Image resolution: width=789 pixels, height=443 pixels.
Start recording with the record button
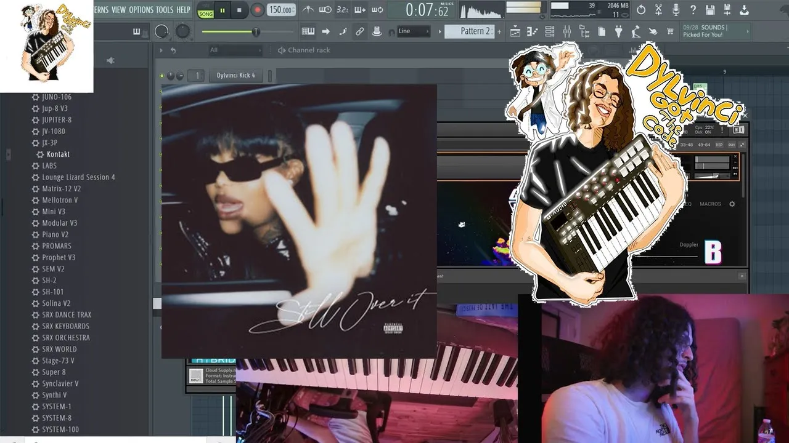pyautogui.click(x=257, y=10)
